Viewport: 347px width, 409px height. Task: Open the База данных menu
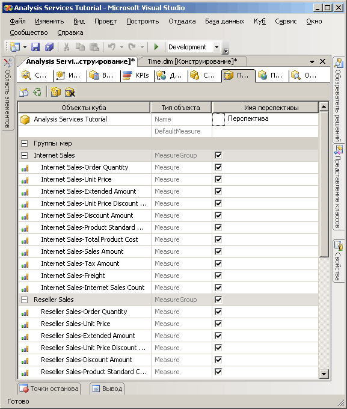pos(225,22)
